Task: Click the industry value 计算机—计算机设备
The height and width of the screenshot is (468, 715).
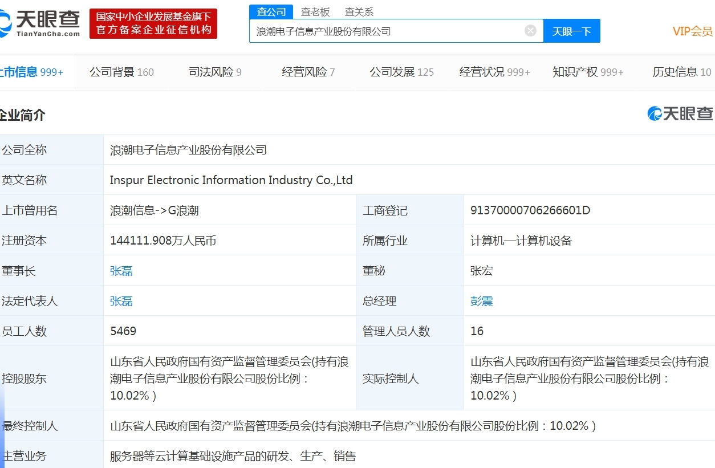Action: point(521,241)
